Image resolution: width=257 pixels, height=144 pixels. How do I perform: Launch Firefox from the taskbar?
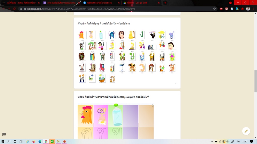tap(34, 141)
